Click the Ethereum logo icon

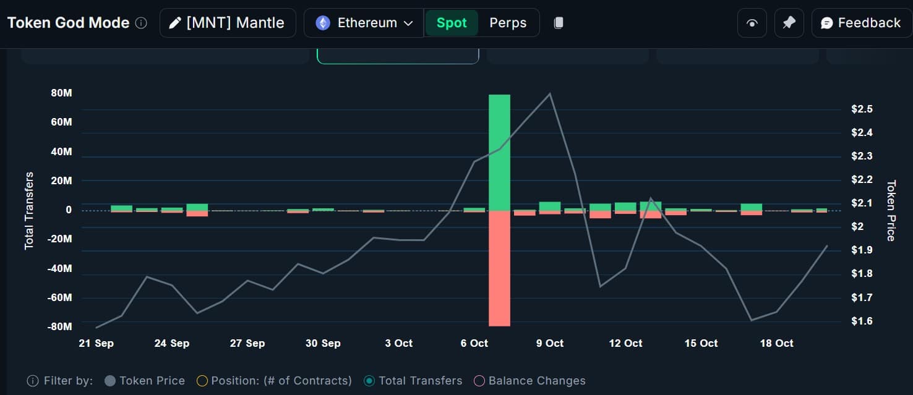(x=323, y=23)
